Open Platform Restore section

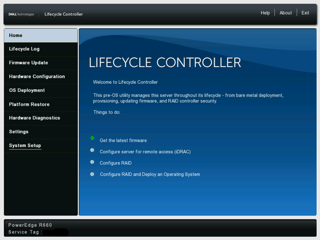[x=41, y=104]
